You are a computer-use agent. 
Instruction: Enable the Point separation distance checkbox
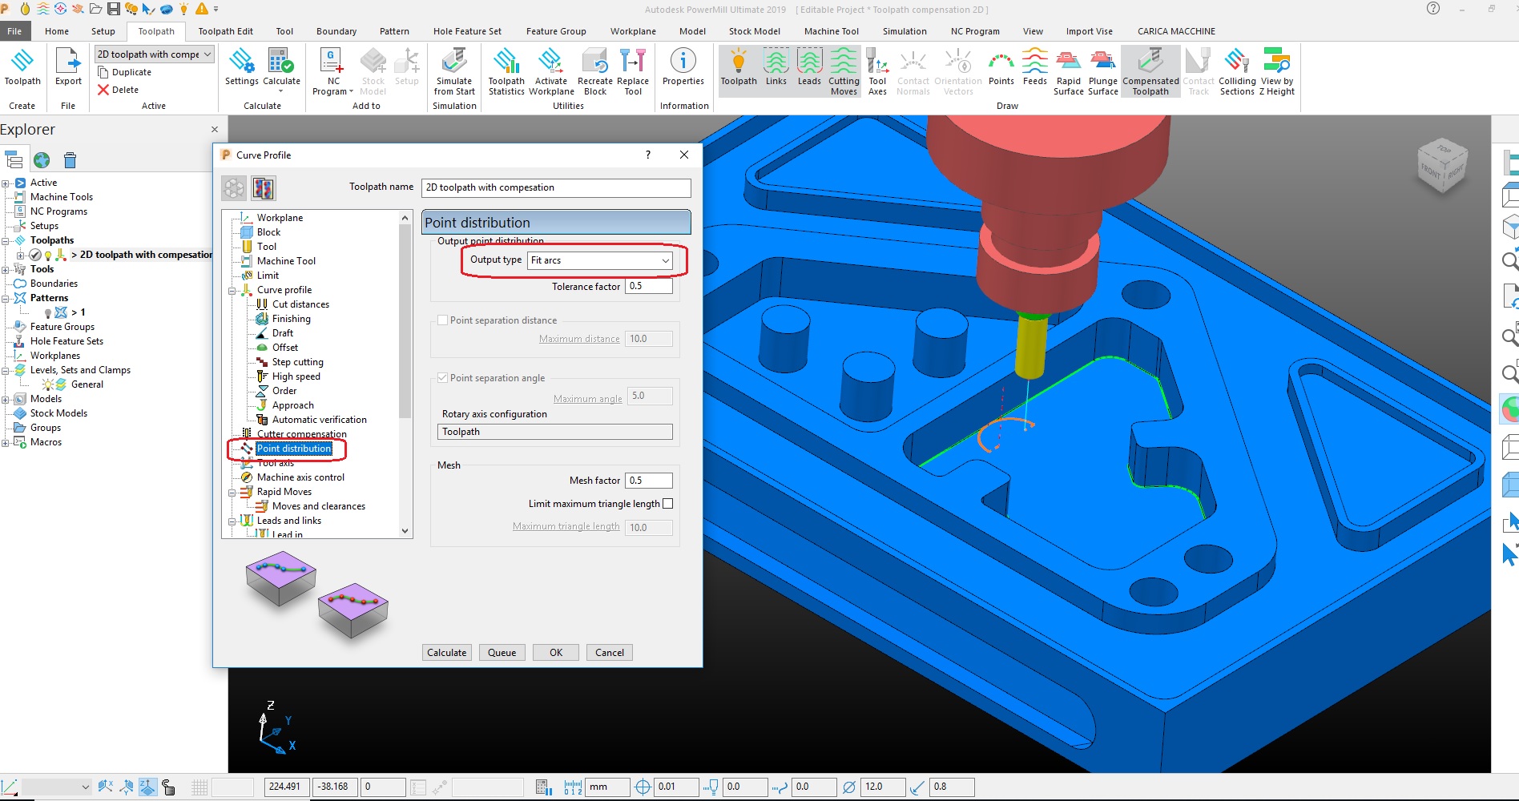click(x=442, y=320)
